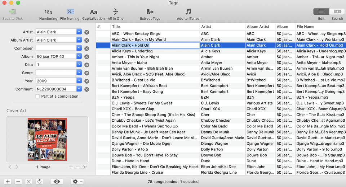The image size is (346, 187).
Task: Toggle the eye preview button
Action: [x=57, y=182]
